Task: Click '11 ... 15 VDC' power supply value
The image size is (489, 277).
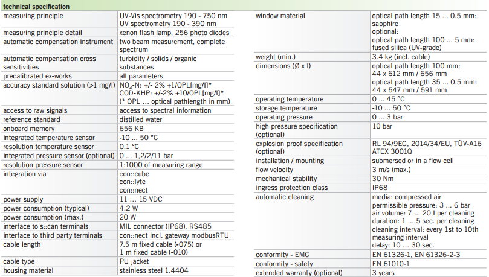Action: click(x=141, y=199)
